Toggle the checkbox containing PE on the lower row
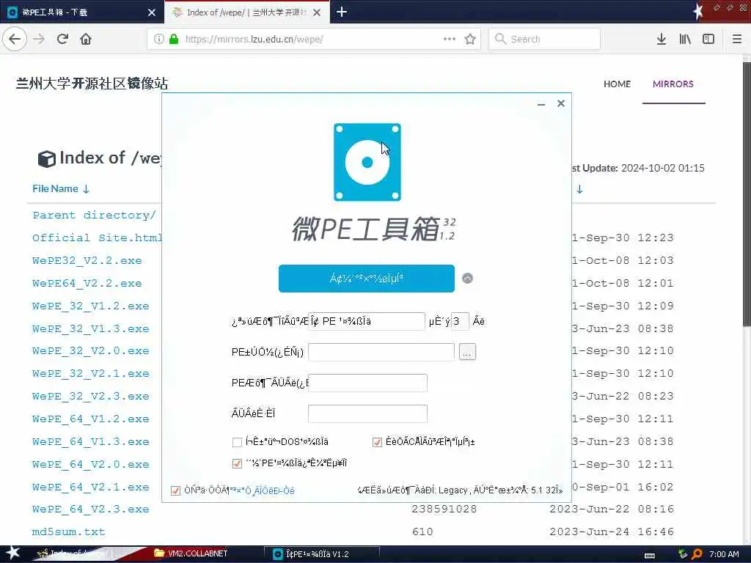The height and width of the screenshot is (563, 751). coord(237,463)
